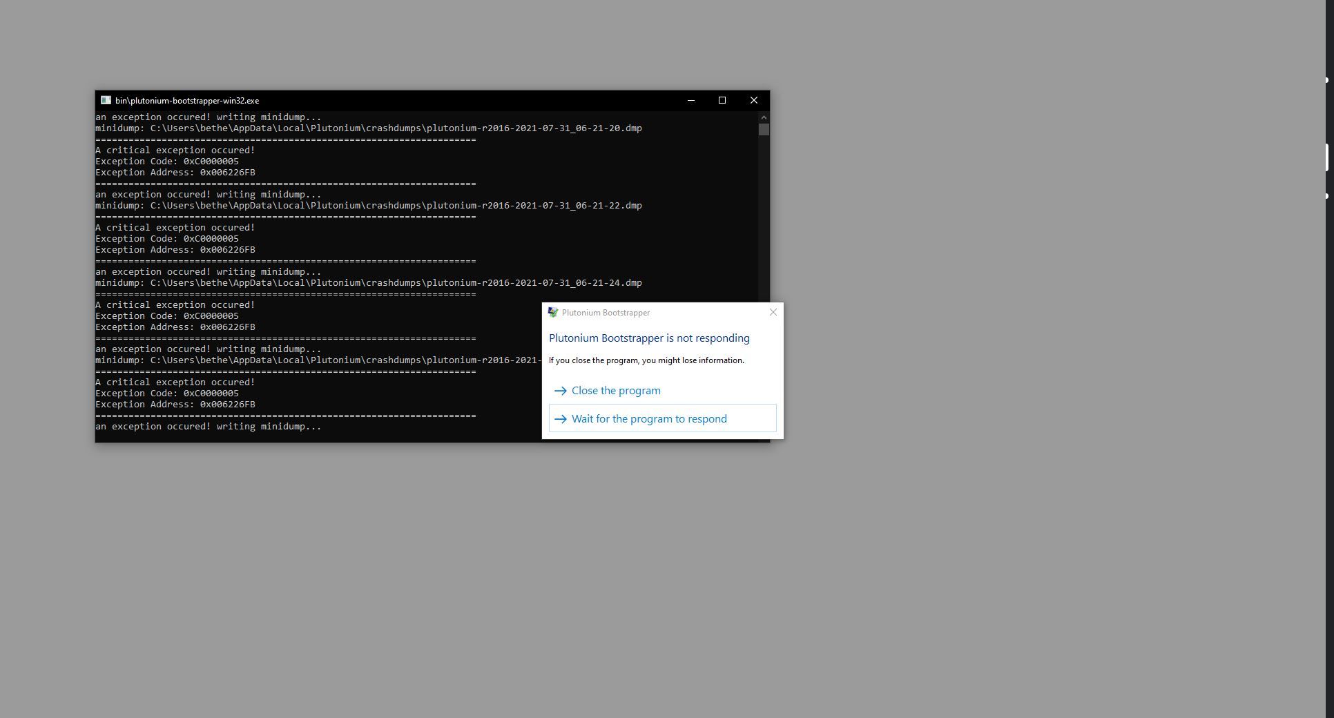Minimize the plutonium-bootstrapper console window
This screenshot has height=718, width=1334.
coord(690,101)
